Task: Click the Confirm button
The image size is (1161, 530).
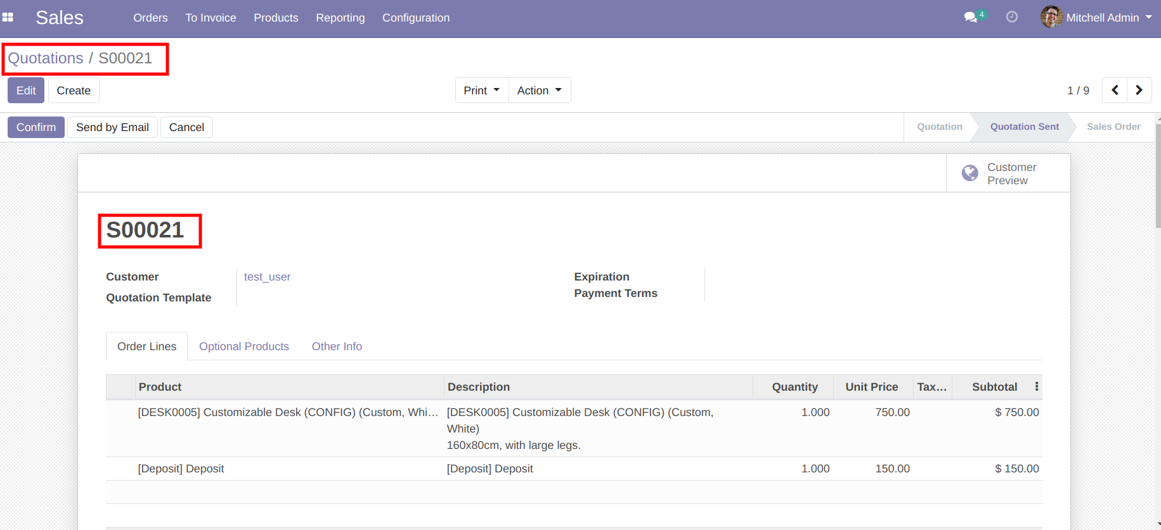Action: pyautogui.click(x=36, y=127)
